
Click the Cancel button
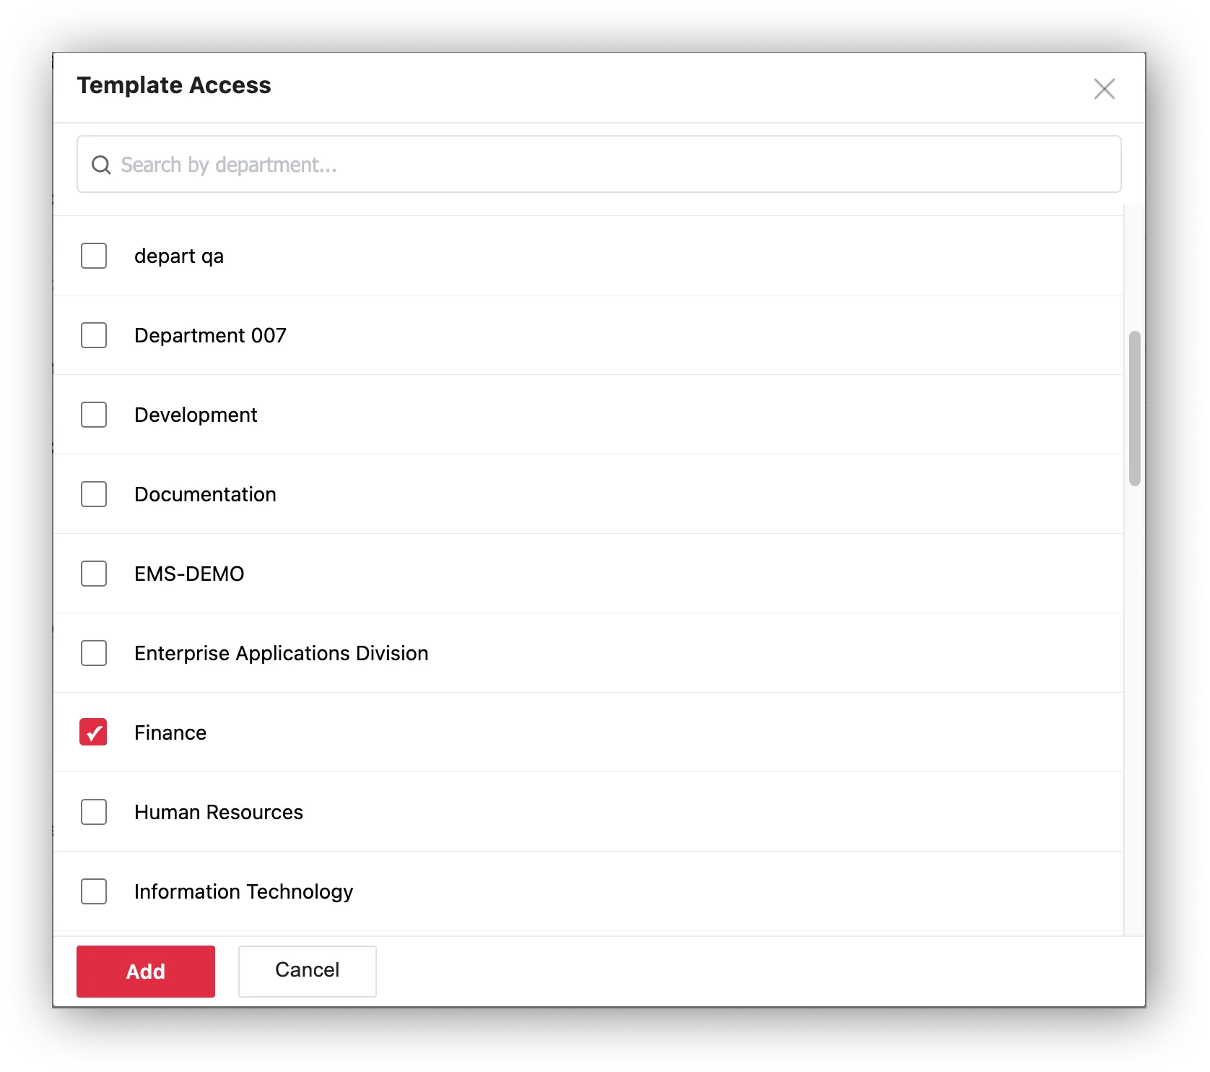[307, 971]
